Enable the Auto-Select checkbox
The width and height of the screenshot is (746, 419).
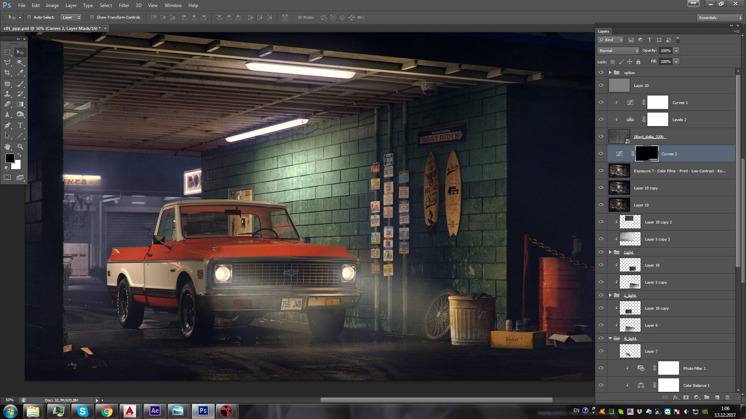click(x=29, y=17)
